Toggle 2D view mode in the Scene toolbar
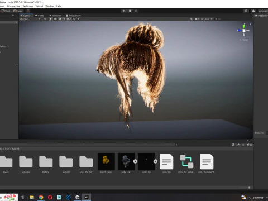This screenshot has width=268, height=201. tap(45, 19)
